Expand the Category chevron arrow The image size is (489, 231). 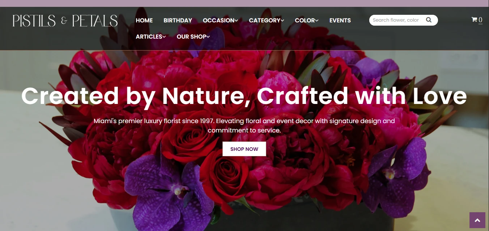[282, 21]
